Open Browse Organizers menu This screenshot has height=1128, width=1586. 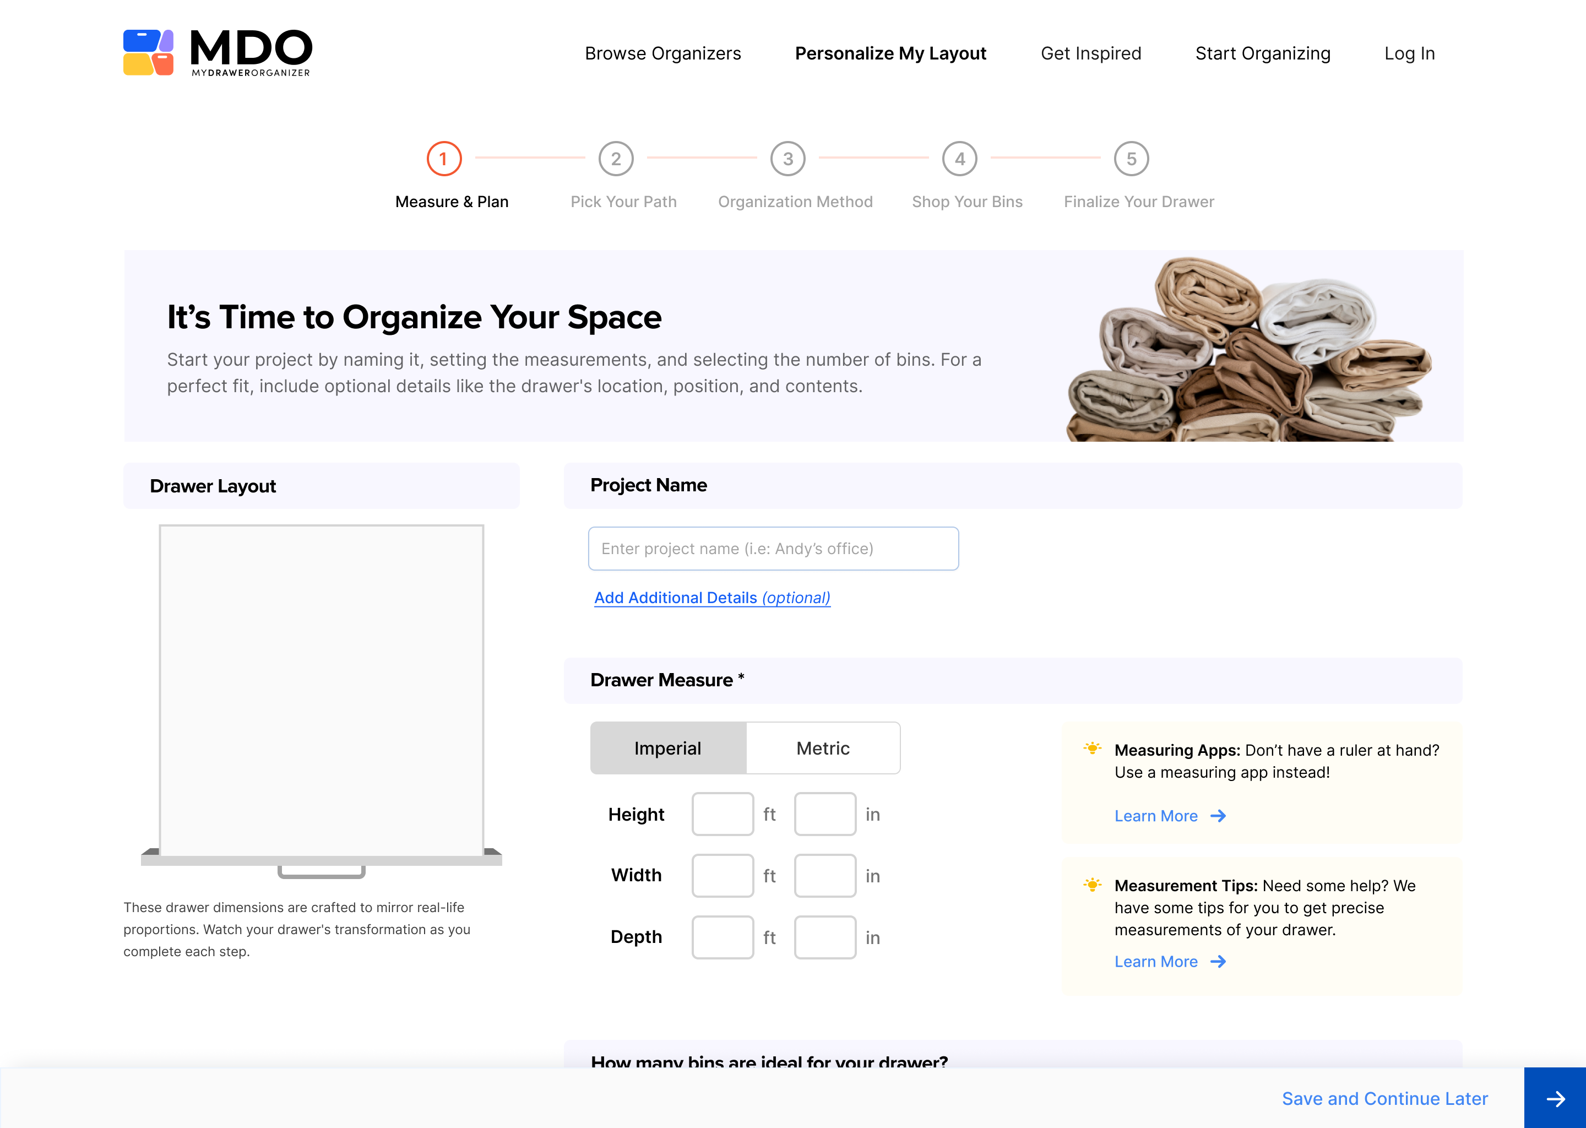pos(662,53)
